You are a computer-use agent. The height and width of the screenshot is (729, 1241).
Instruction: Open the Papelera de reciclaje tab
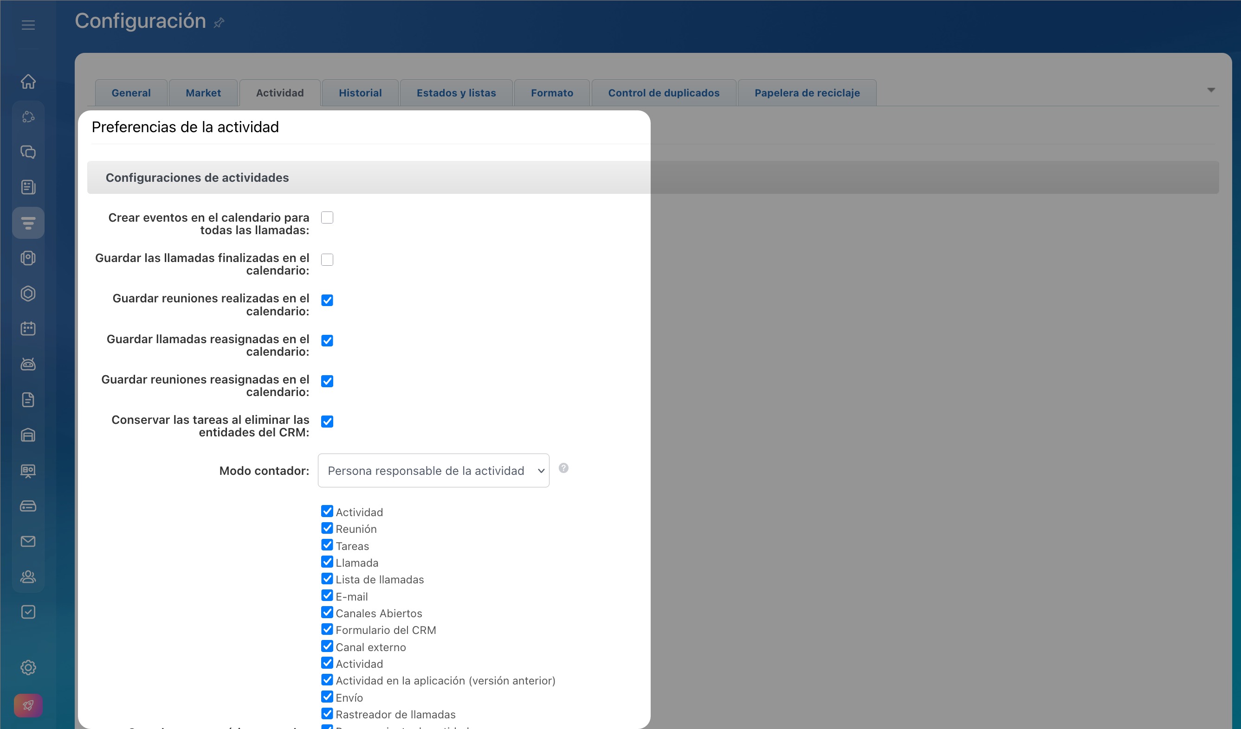(807, 93)
